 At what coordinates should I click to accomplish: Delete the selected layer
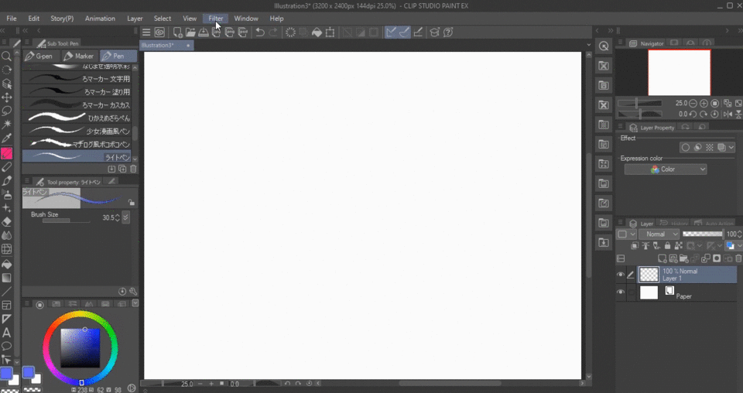(x=738, y=258)
